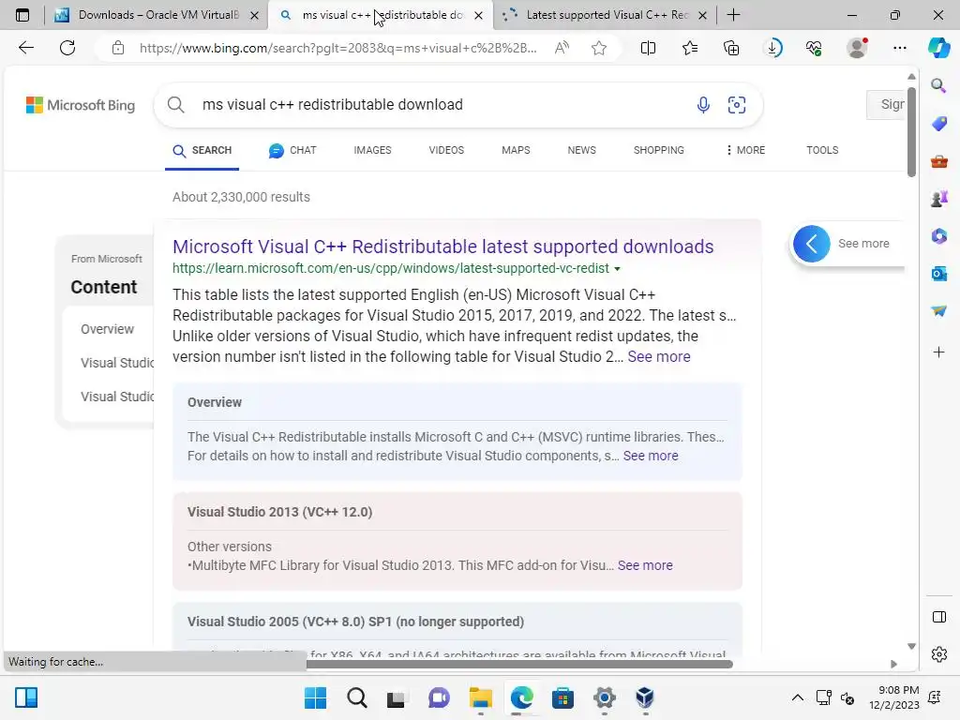Close the Latest supported Visual C++ tab
The height and width of the screenshot is (720, 960).
tap(703, 16)
